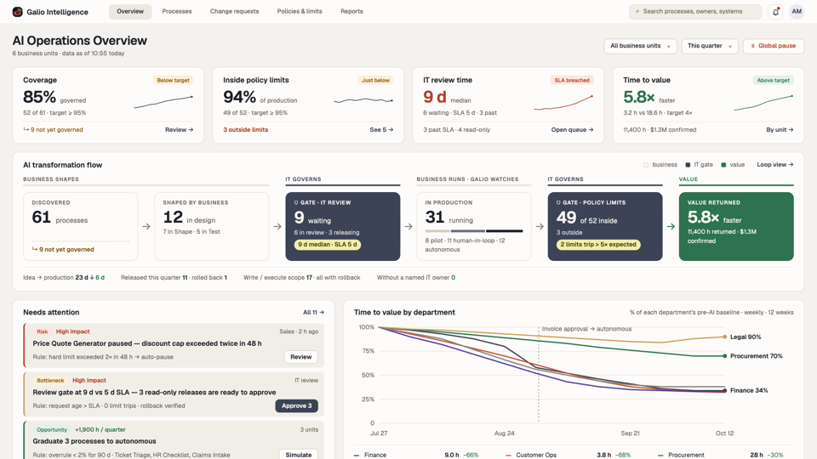
Task: Click the Shaped by Business card
Action: 212,226
